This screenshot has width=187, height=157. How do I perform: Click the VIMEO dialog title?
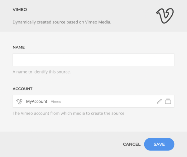pos(20,10)
